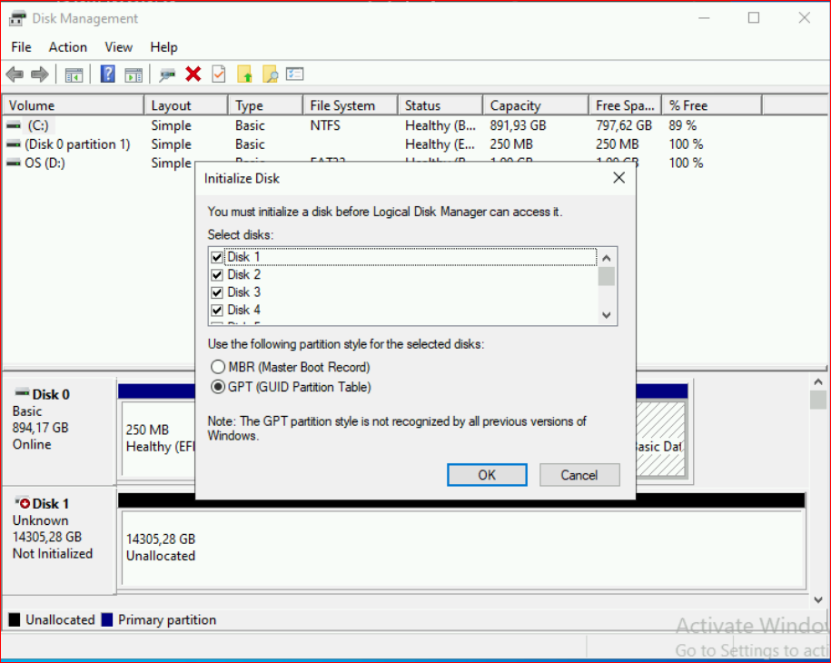Click the yellow folder with green arrow icon
831x663 pixels.
[244, 74]
